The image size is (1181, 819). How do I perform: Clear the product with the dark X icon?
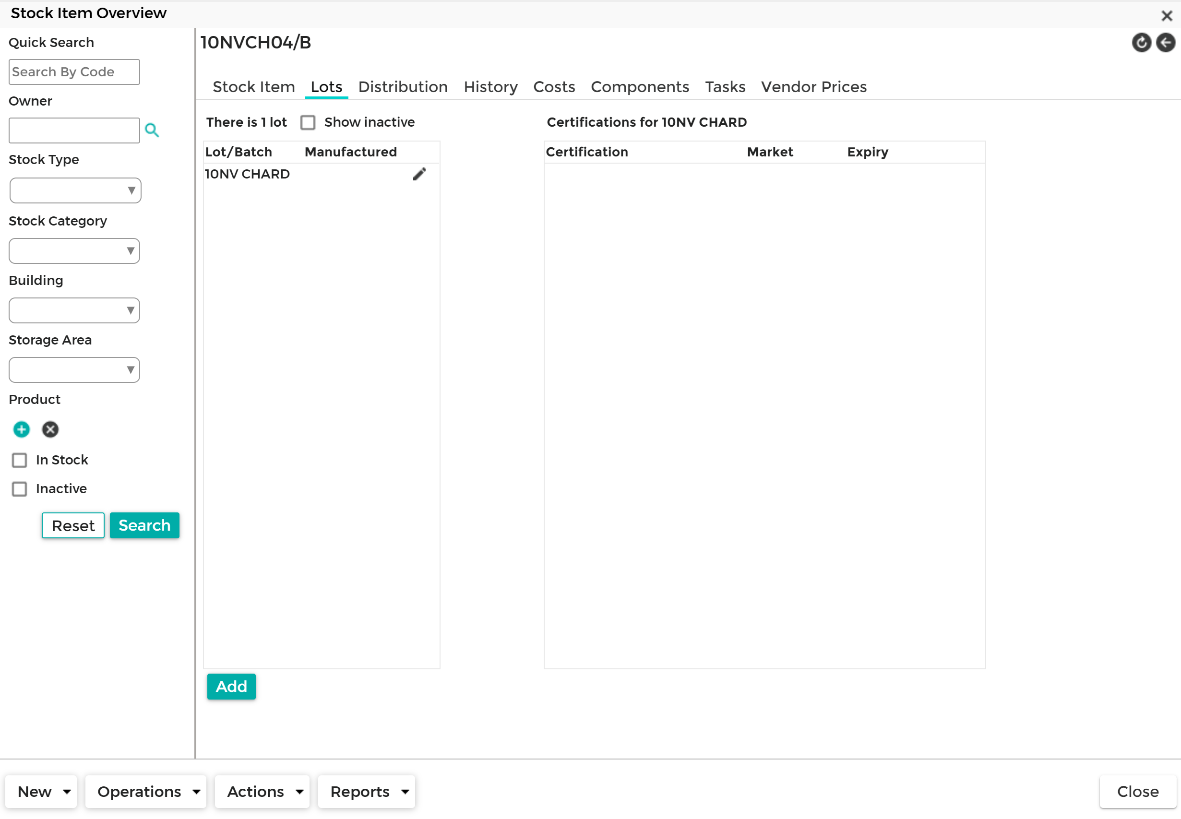pos(50,429)
